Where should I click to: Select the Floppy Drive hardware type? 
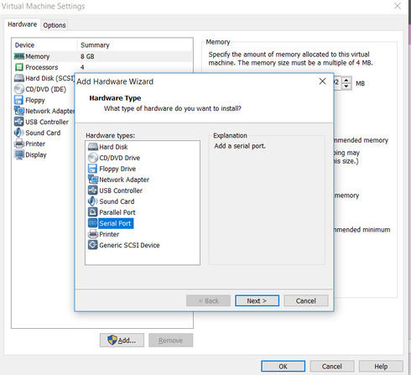[x=112, y=169]
